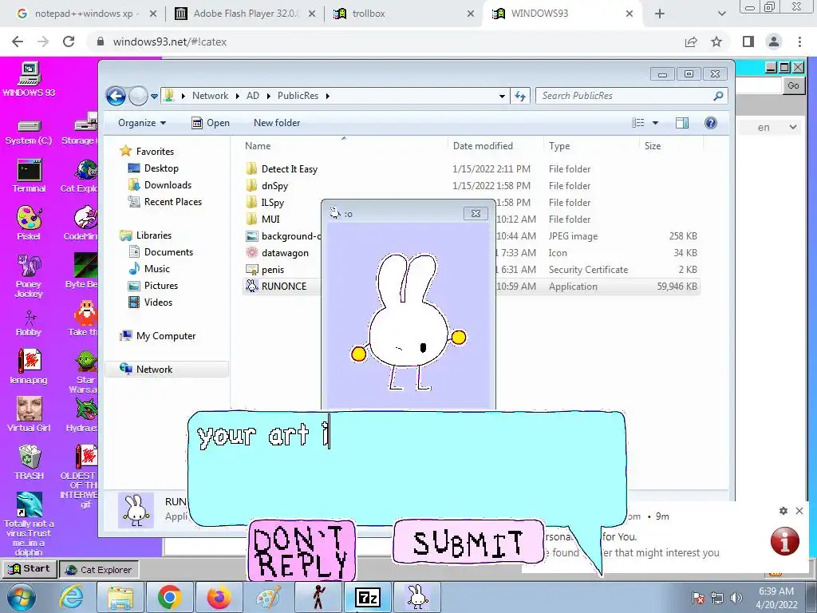
Task: Open the Byte Beat desktop icon
Action: (82, 271)
